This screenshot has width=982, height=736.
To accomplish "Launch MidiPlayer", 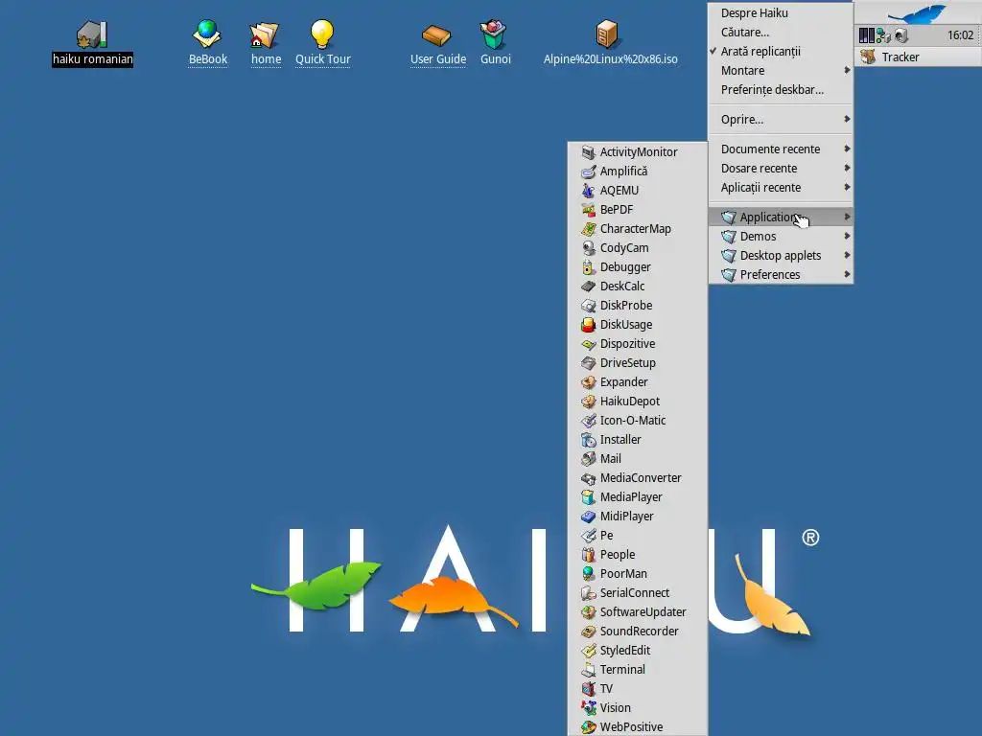I will point(638,517).
